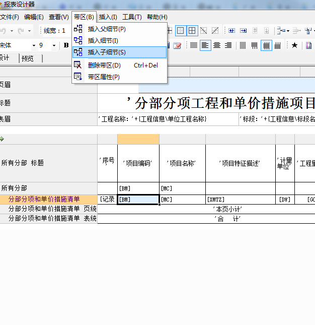Toggle top vertical alignment
315x325 pixels.
pyautogui.click(x=254, y=45)
